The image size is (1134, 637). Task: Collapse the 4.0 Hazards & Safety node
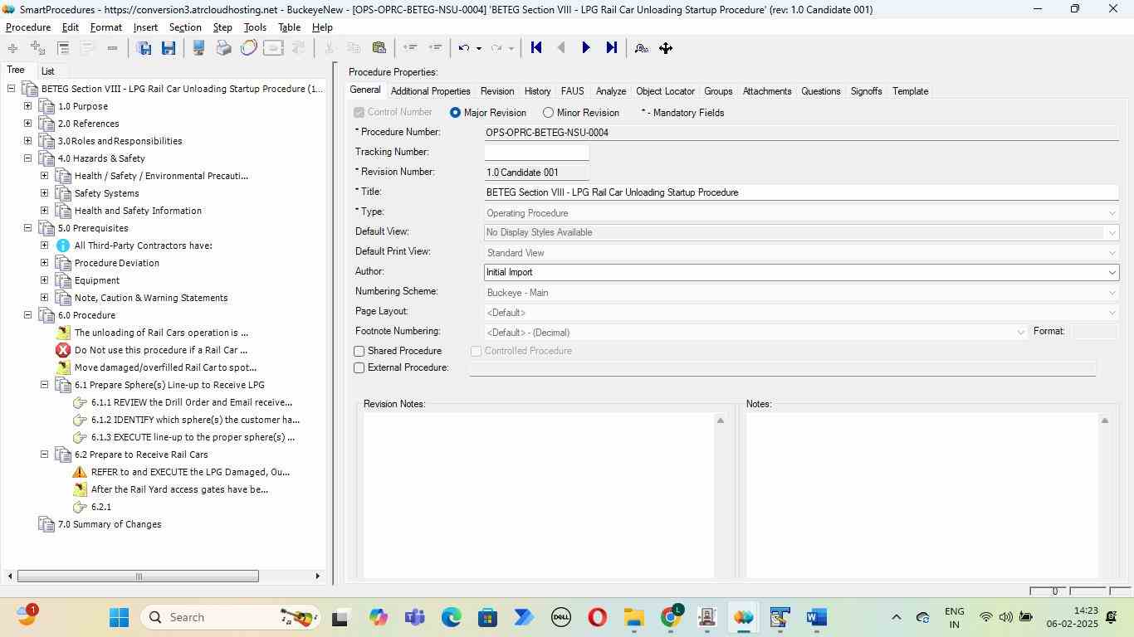pyautogui.click(x=27, y=158)
